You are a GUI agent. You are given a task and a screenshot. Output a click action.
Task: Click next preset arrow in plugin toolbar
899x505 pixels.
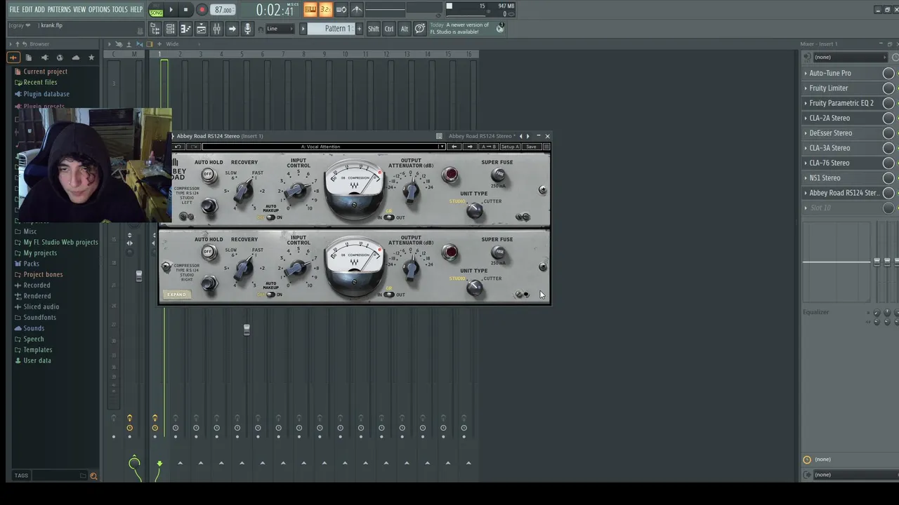tap(470, 147)
